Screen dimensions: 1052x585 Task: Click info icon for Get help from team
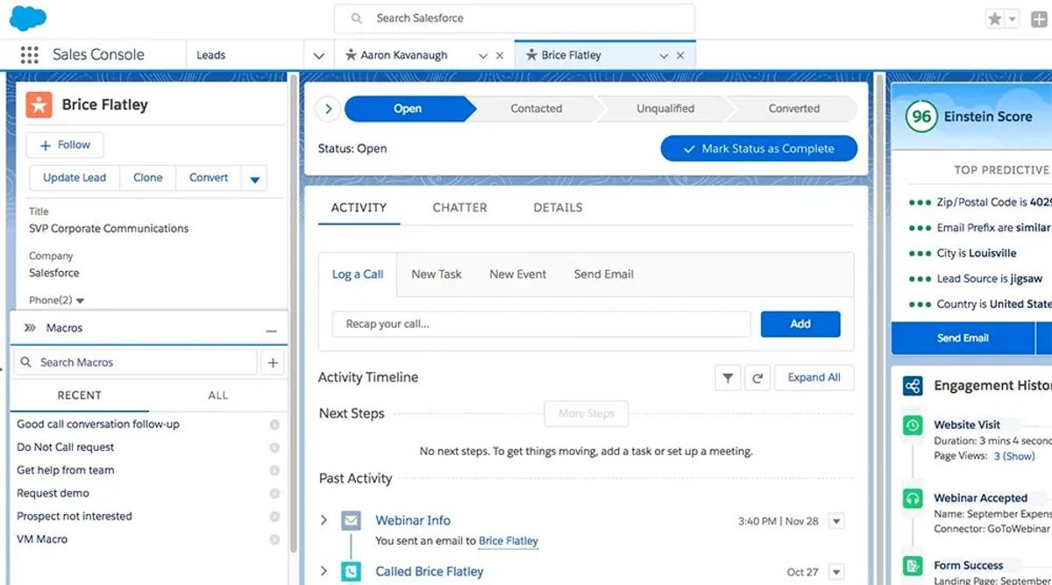click(274, 470)
